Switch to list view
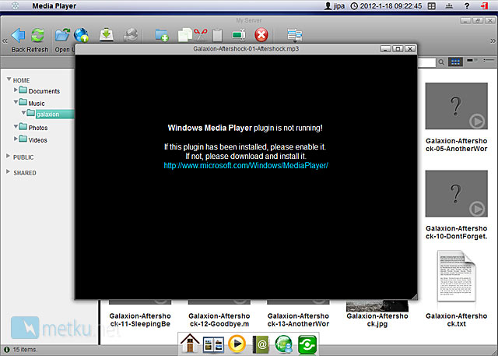Image resolution: width=498 pixels, height=356 pixels. pos(489,61)
